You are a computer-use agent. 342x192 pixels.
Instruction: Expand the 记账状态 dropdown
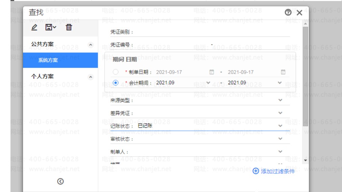point(280,126)
